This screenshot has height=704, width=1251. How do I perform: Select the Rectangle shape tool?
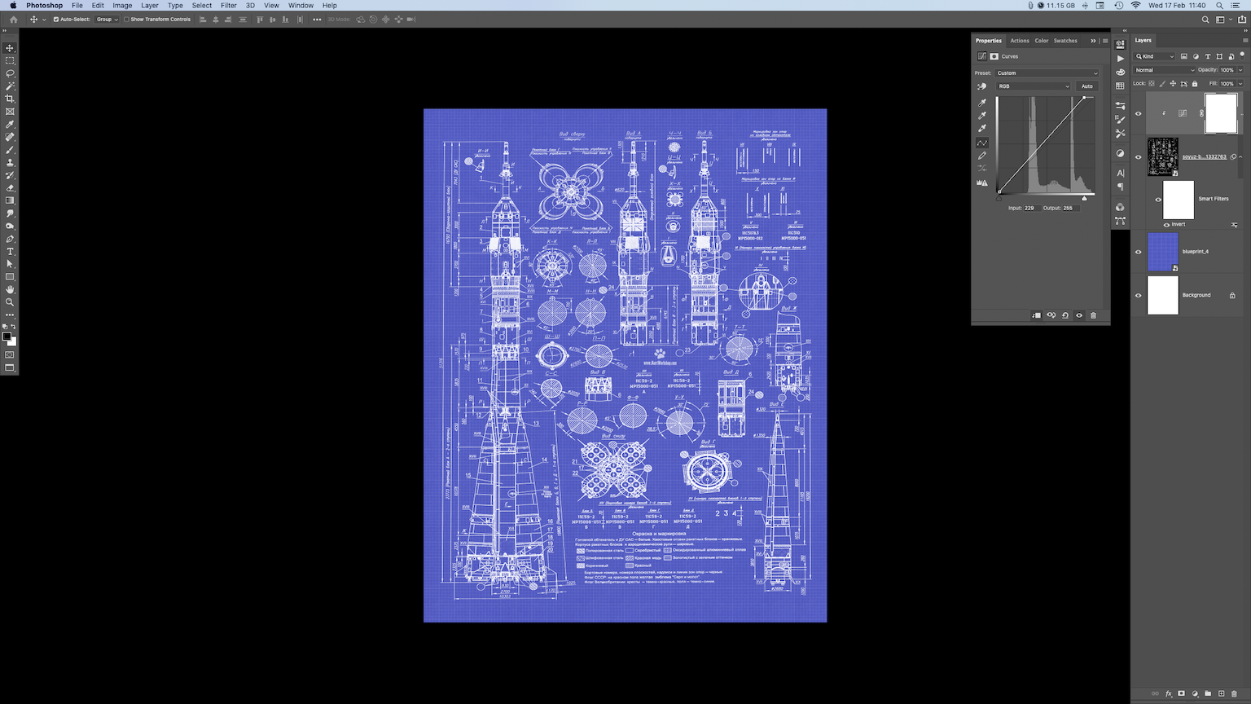pos(10,277)
